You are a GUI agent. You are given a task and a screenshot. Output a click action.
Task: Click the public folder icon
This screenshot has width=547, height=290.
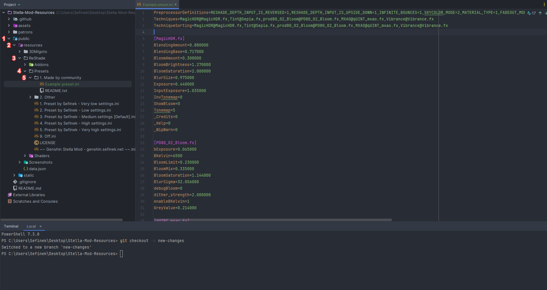pos(15,38)
